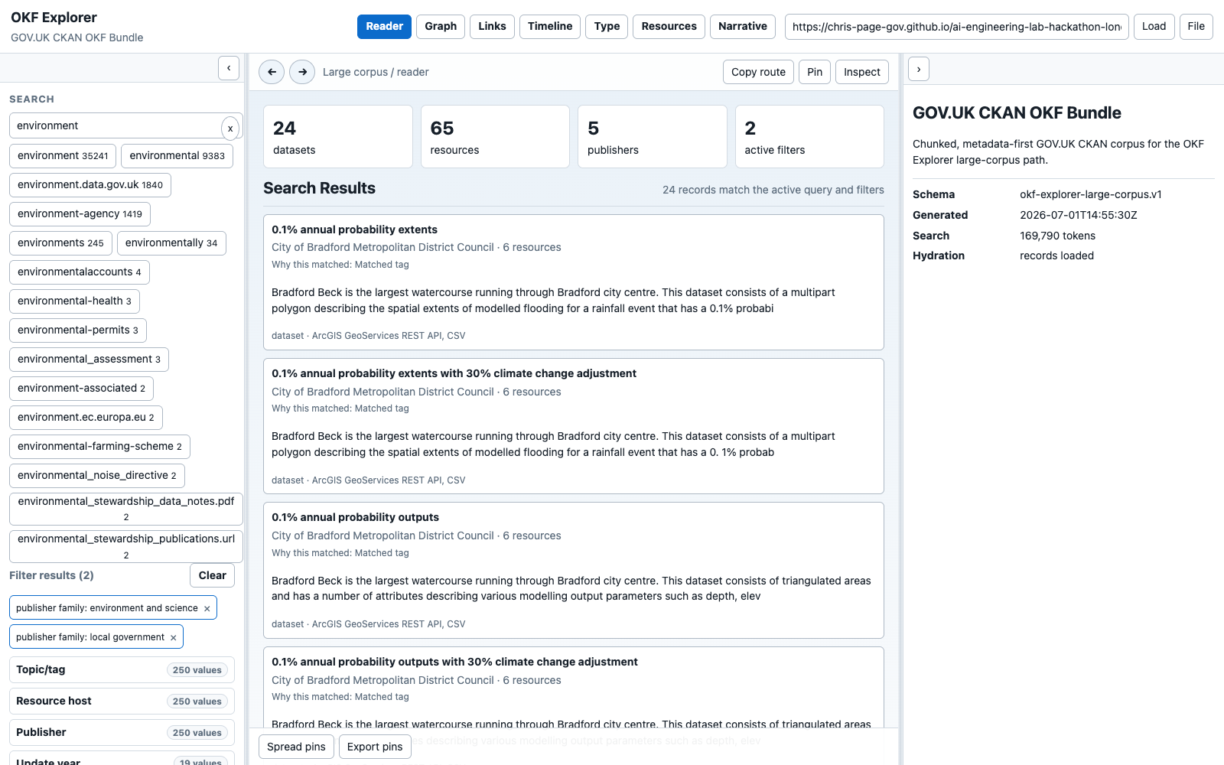Screen dimensions: 1224x765
Task: Select the 'environments 245' suggestion
Action: click(60, 243)
